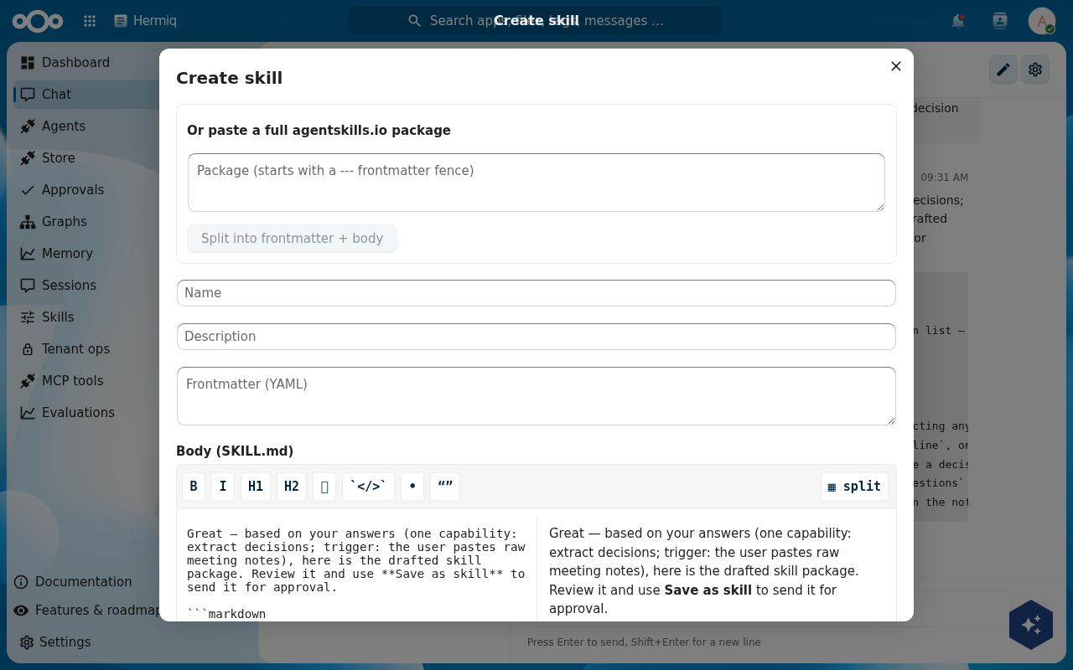1073x670 pixels.
Task: Click the Skills sliders icon
Action: coord(28,317)
